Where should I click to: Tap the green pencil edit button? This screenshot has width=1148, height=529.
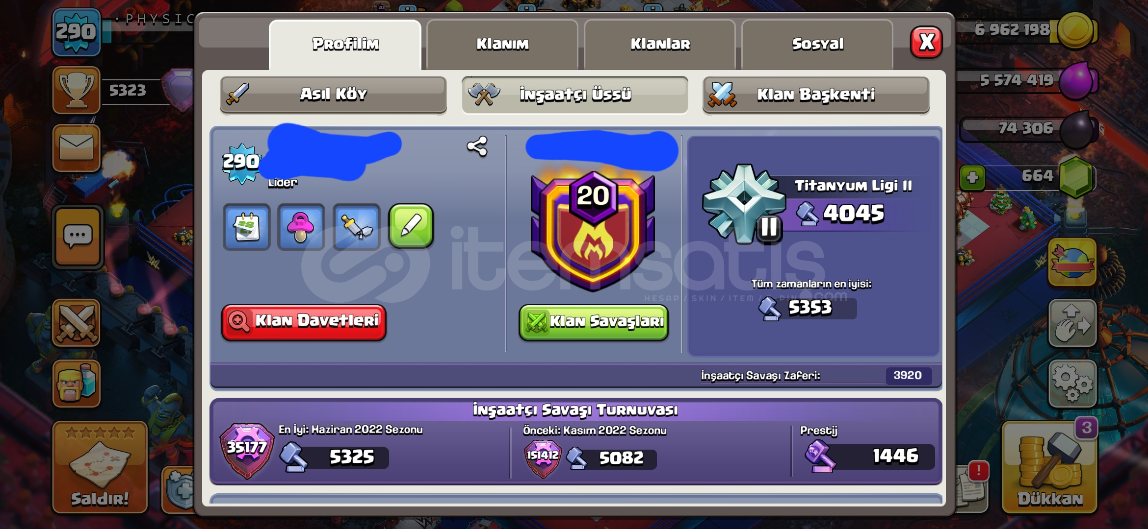pos(411,226)
